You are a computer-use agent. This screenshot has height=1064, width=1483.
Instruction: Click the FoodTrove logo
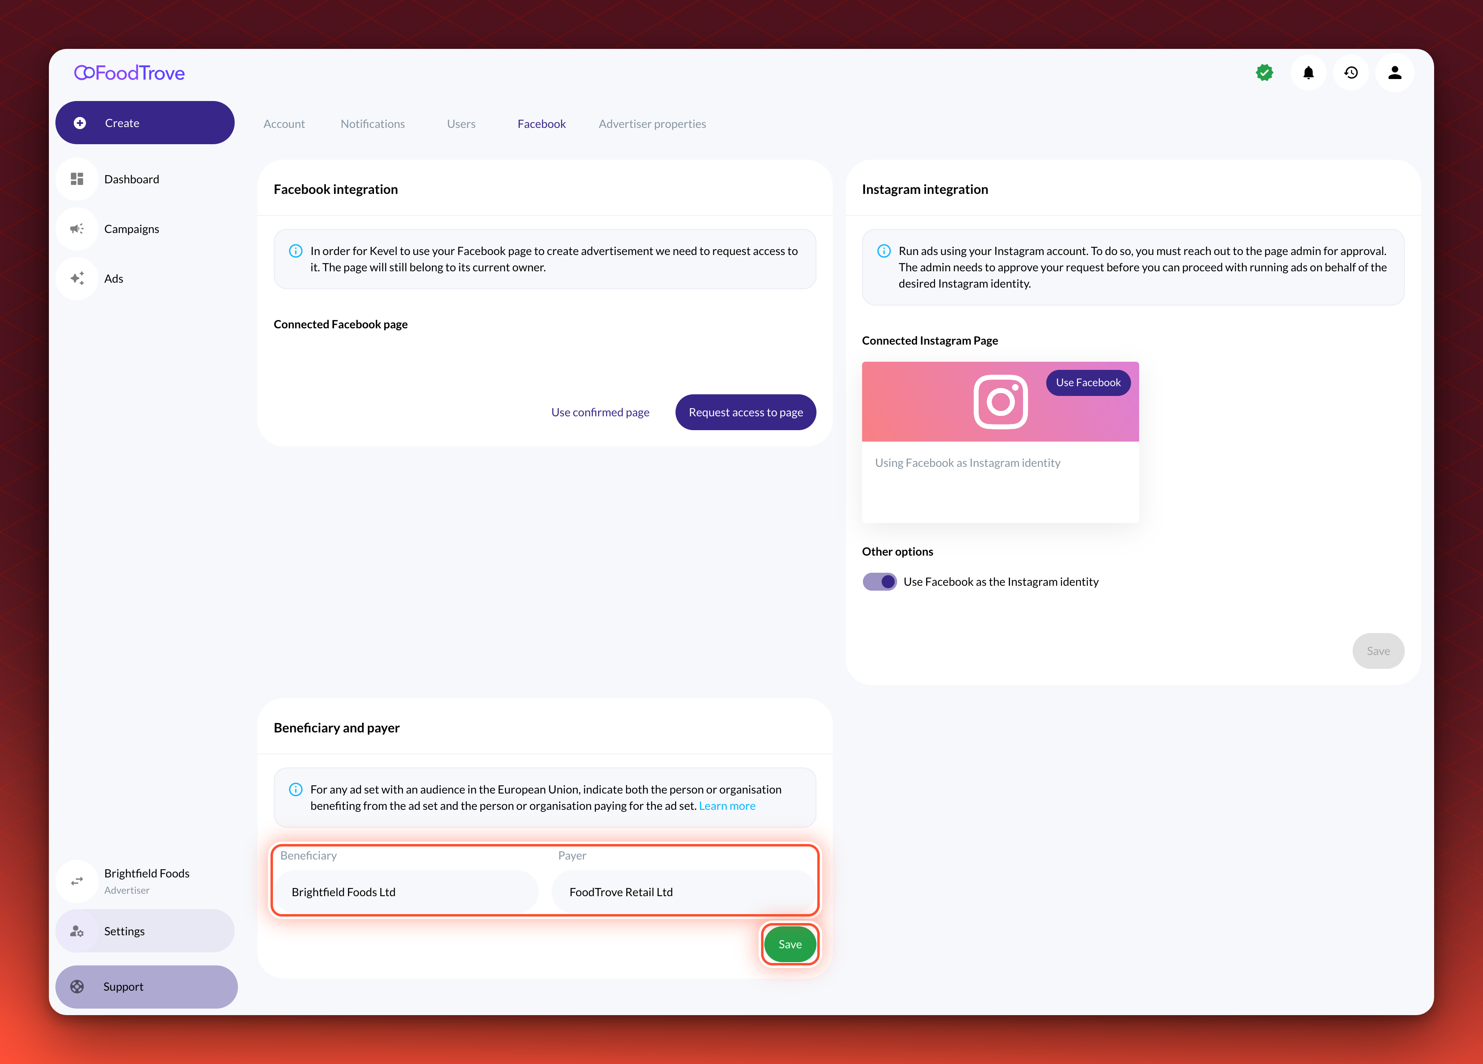[130, 73]
